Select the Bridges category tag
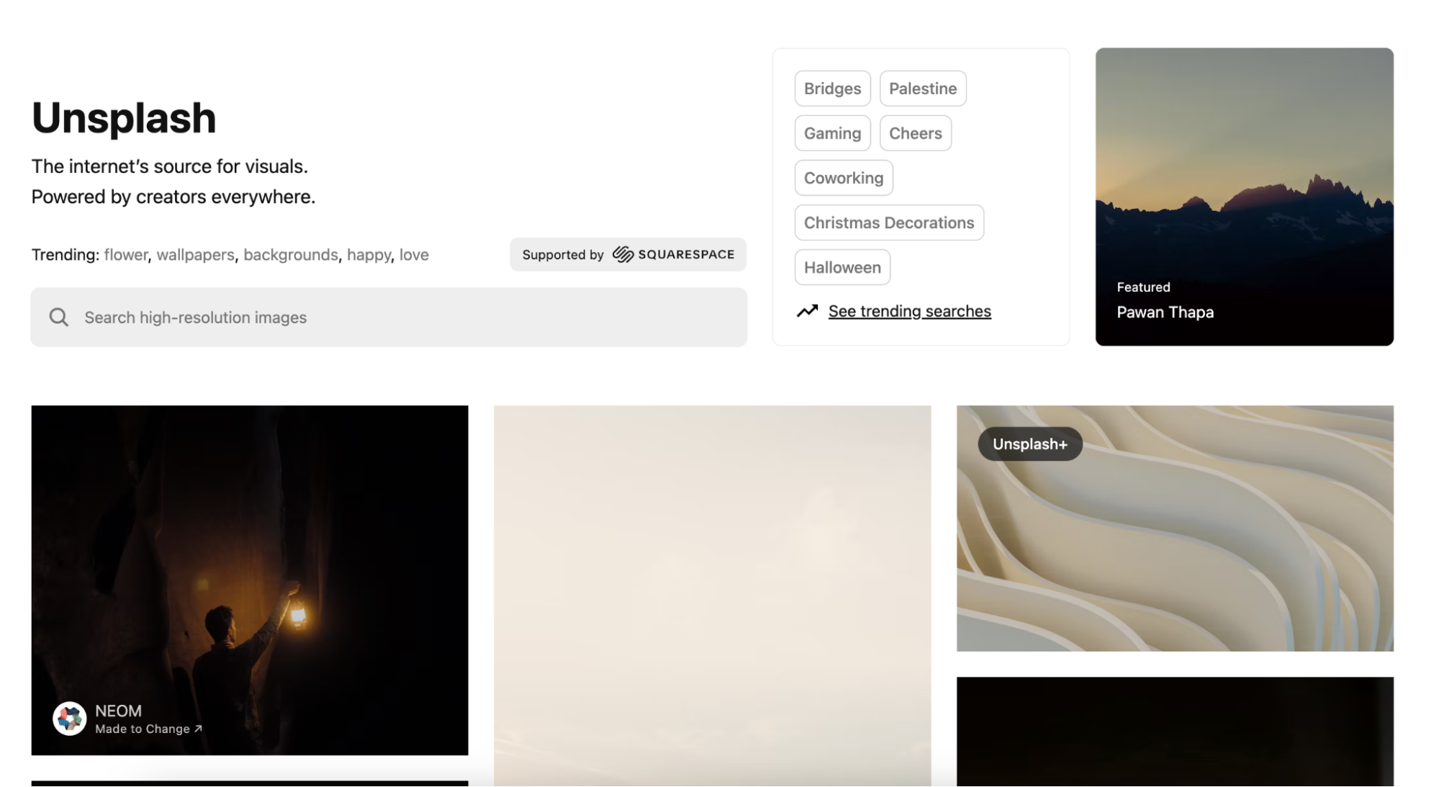The height and width of the screenshot is (787, 1439). 832,87
